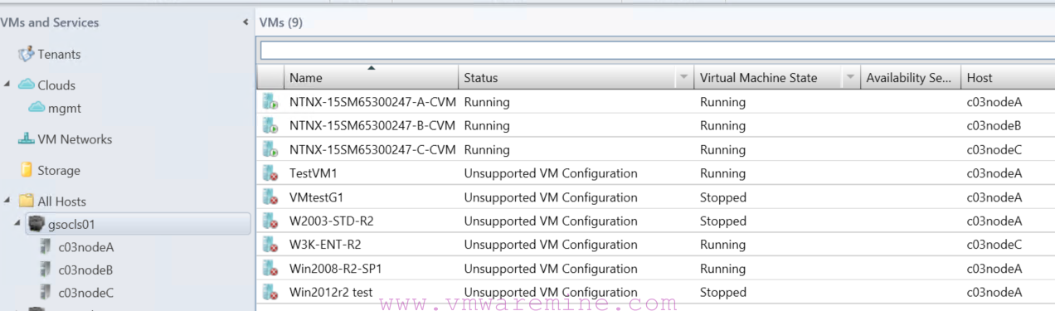Click the gsocls01 cluster icon
Image resolution: width=1055 pixels, height=311 pixels.
(x=36, y=224)
